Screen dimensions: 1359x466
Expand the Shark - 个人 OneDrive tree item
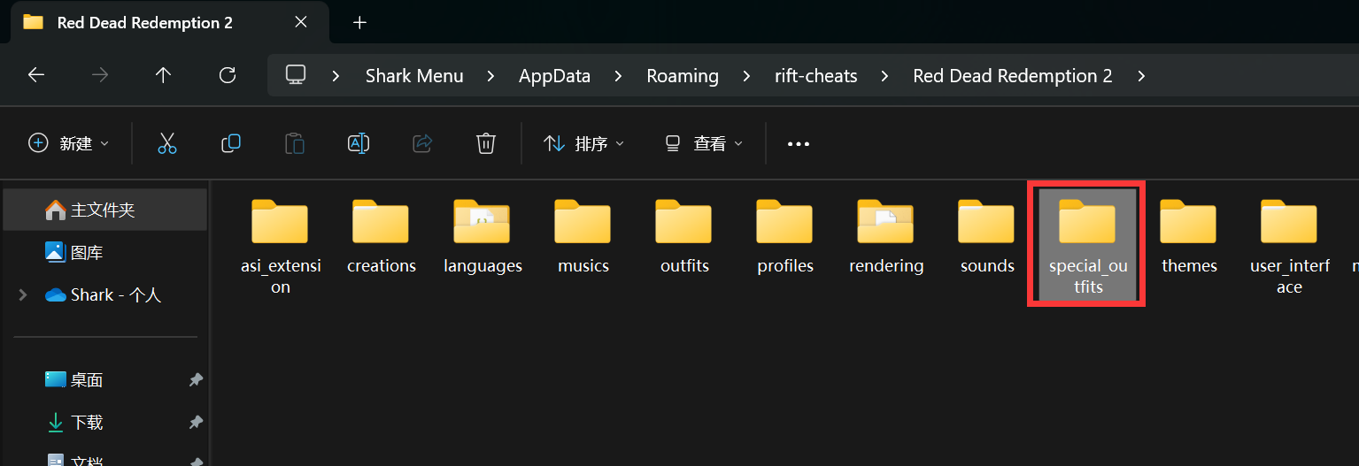tap(23, 294)
